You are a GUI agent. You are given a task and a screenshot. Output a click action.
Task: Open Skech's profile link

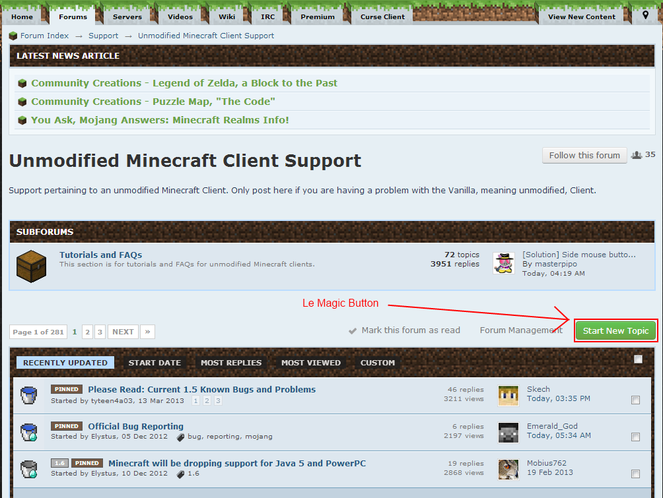pos(538,389)
